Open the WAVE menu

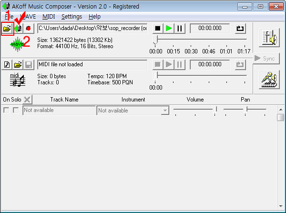click(x=29, y=17)
